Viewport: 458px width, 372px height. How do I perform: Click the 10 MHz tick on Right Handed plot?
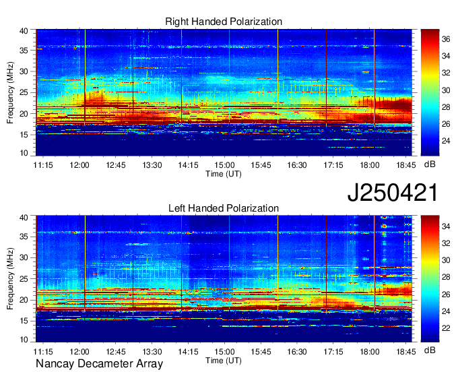(24, 153)
